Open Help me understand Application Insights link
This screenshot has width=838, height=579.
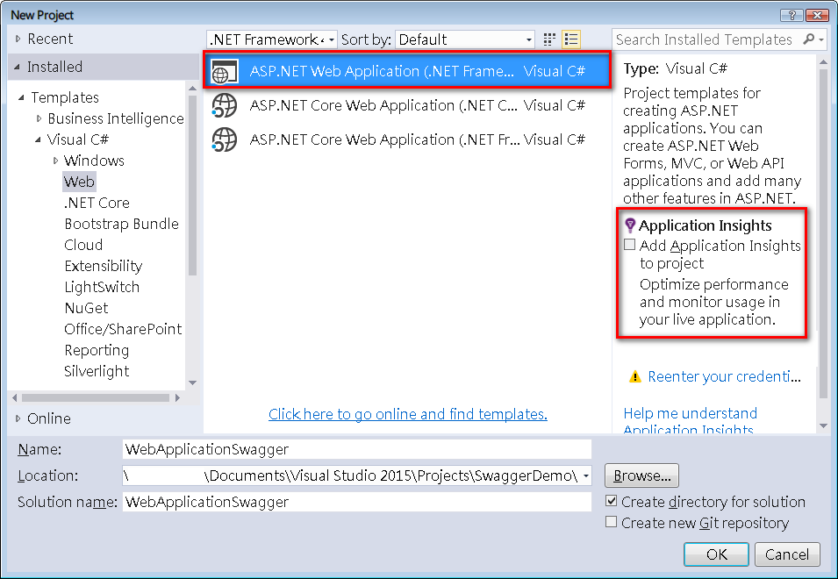point(690,421)
